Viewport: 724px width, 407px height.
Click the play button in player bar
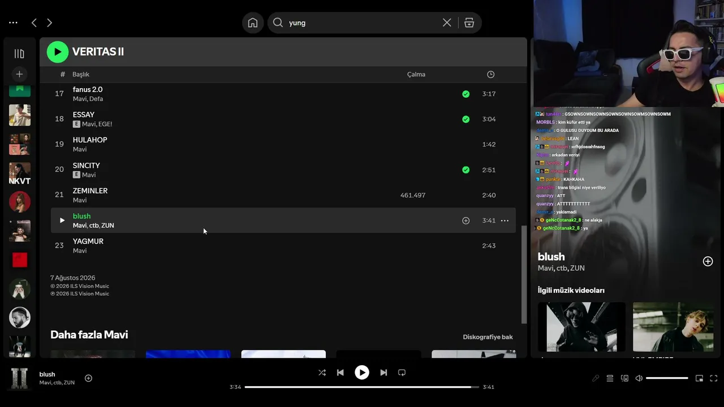pyautogui.click(x=362, y=373)
